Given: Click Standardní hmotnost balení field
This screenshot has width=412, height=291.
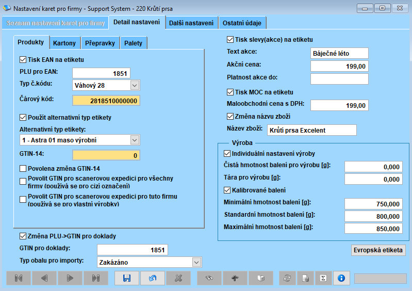Looking at the screenshot, I should [x=373, y=216].
